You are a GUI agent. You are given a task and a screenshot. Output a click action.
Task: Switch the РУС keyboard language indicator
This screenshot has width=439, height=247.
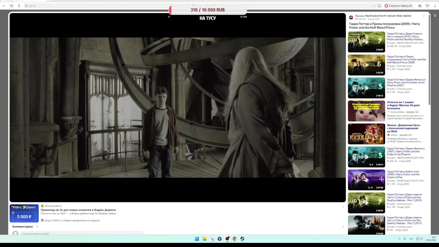click(411, 239)
